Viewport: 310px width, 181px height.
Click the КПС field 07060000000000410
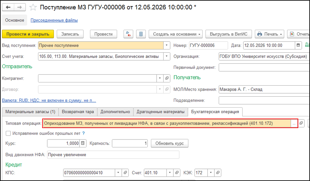click(89, 173)
